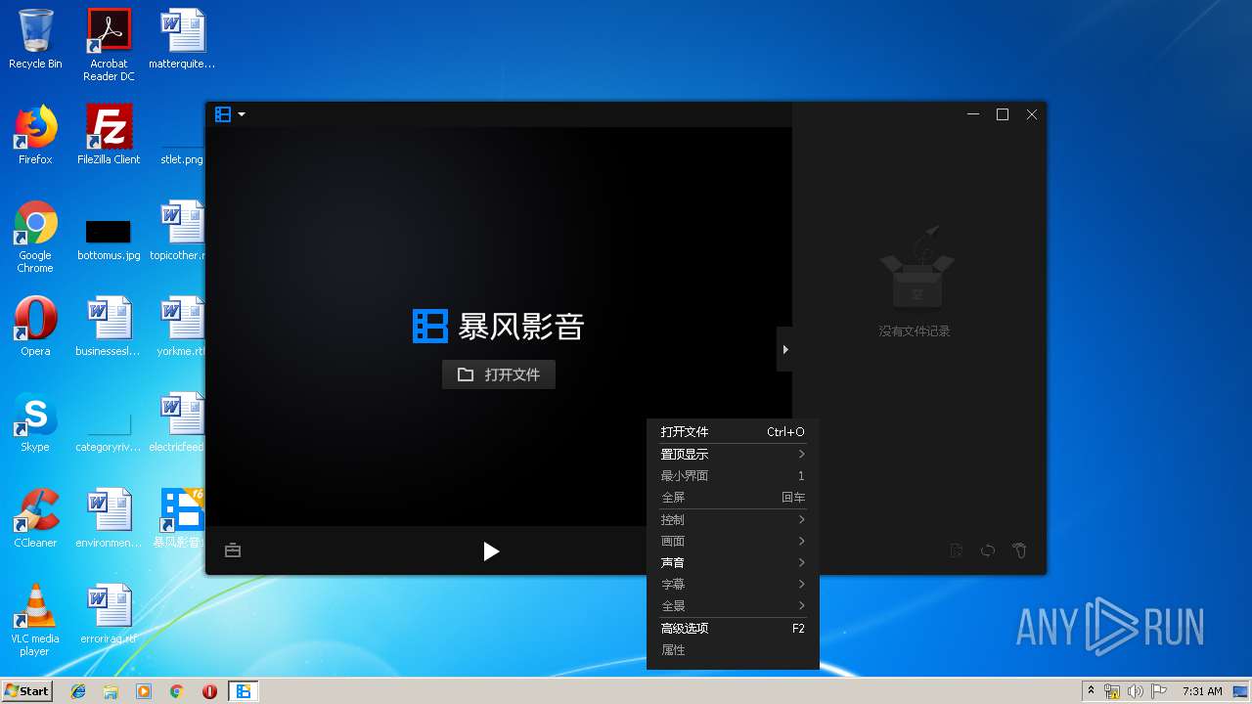
Task: Click the 打开文件 button in the player center
Action: coord(499,374)
